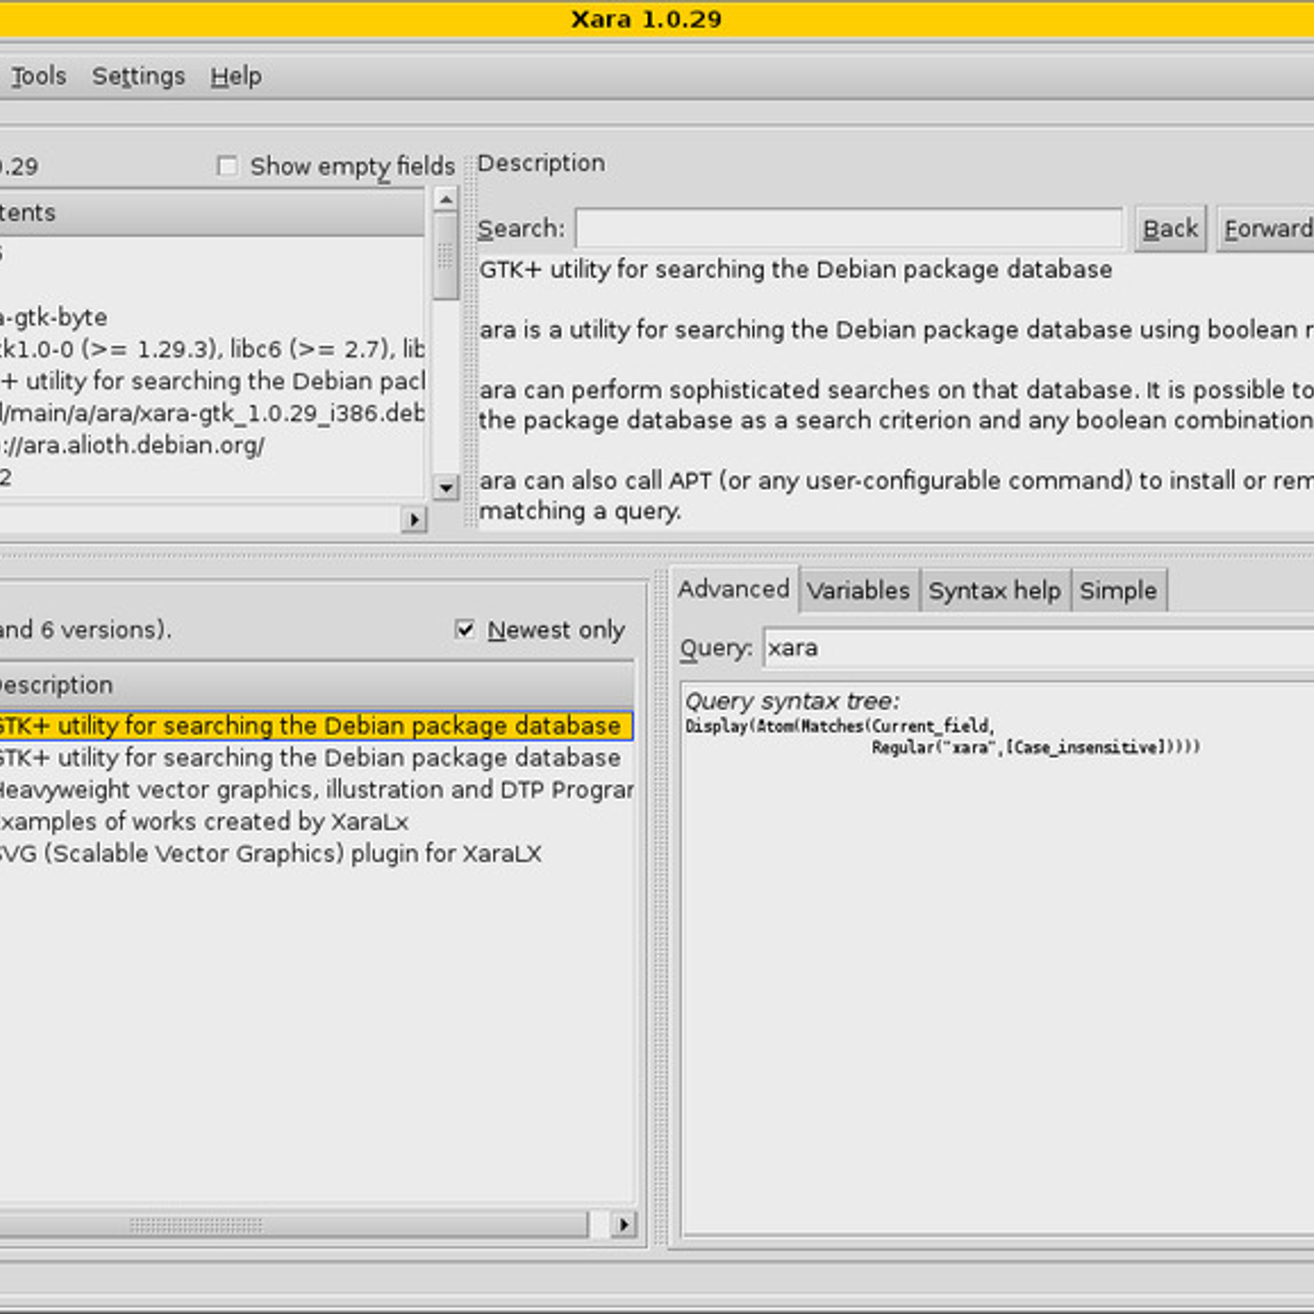Click the fields list scroll-down arrow

pos(446,487)
